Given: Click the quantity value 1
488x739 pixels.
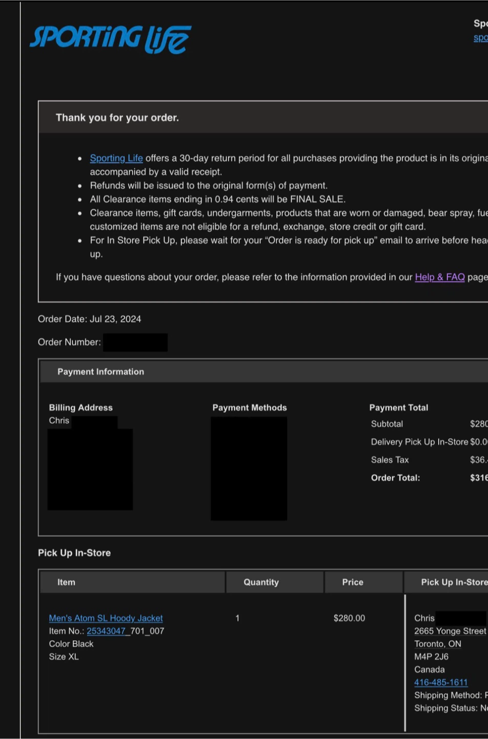Looking at the screenshot, I should [237, 618].
